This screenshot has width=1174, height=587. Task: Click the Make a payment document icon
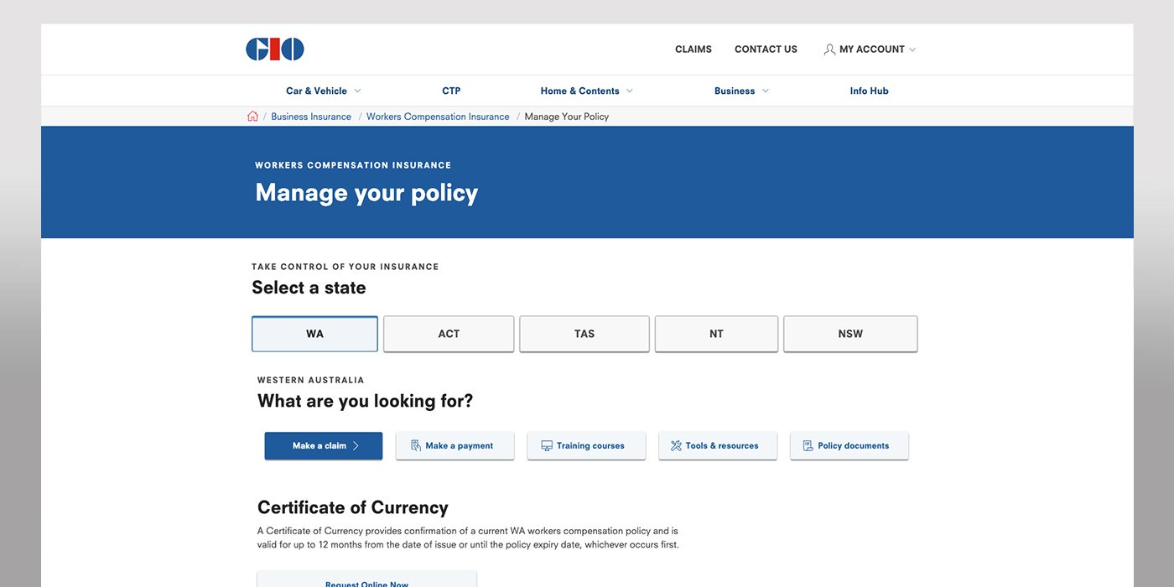(x=416, y=446)
